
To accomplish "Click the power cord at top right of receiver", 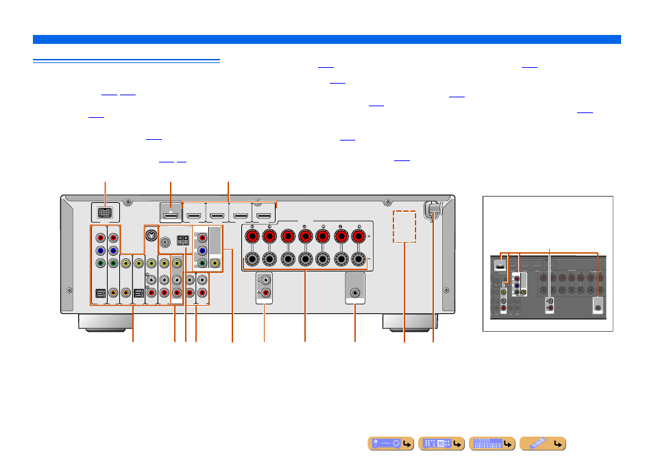I will (x=433, y=209).
